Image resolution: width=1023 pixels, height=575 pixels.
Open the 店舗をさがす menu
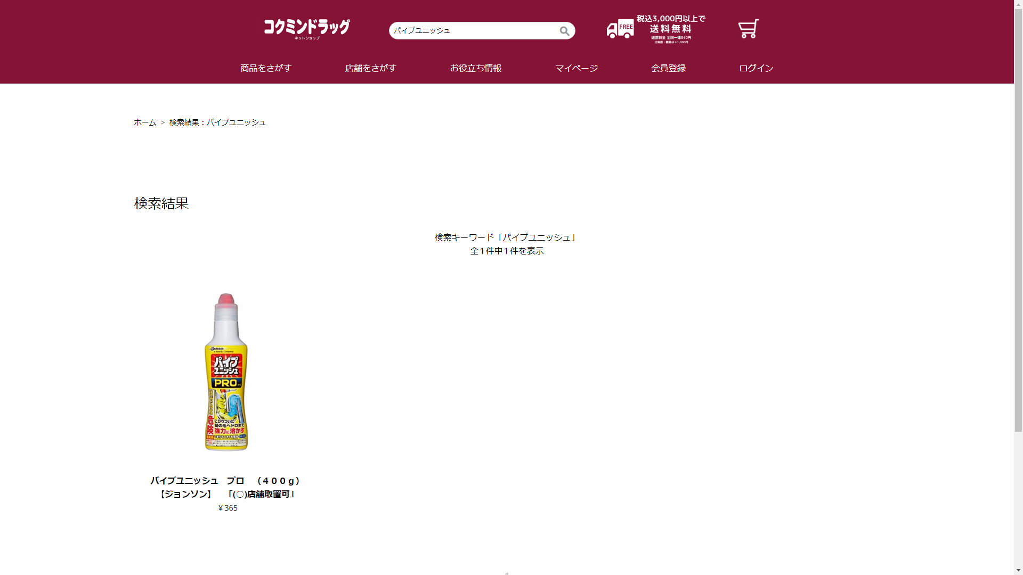tap(371, 68)
